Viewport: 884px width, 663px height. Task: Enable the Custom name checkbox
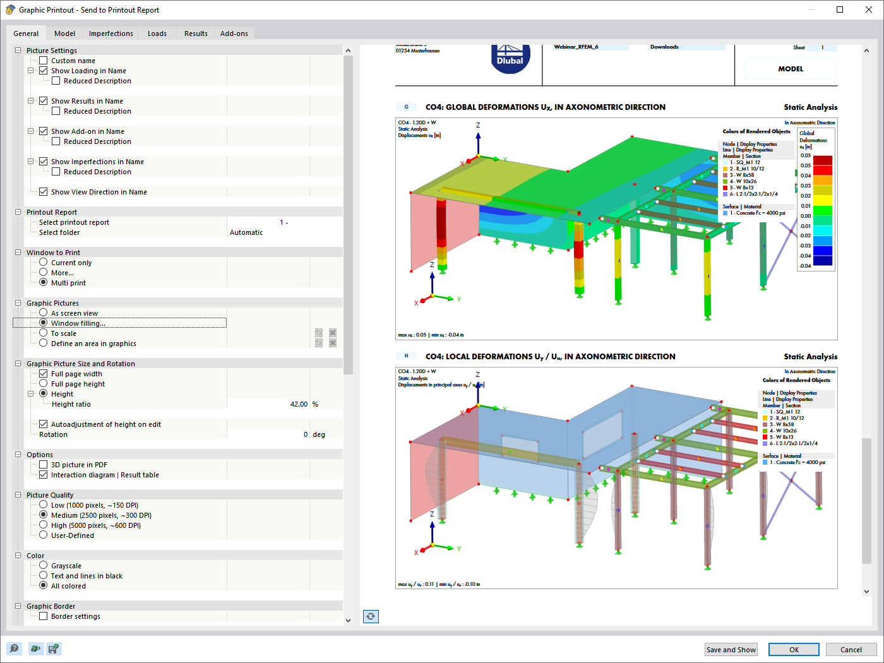44,61
